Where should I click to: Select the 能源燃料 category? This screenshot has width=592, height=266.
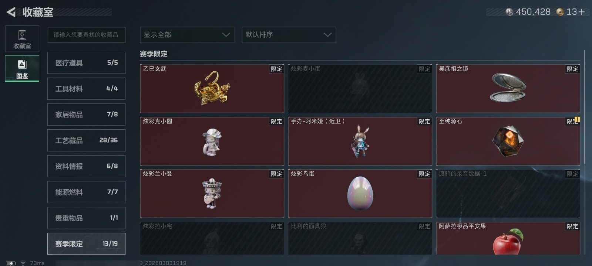click(86, 192)
